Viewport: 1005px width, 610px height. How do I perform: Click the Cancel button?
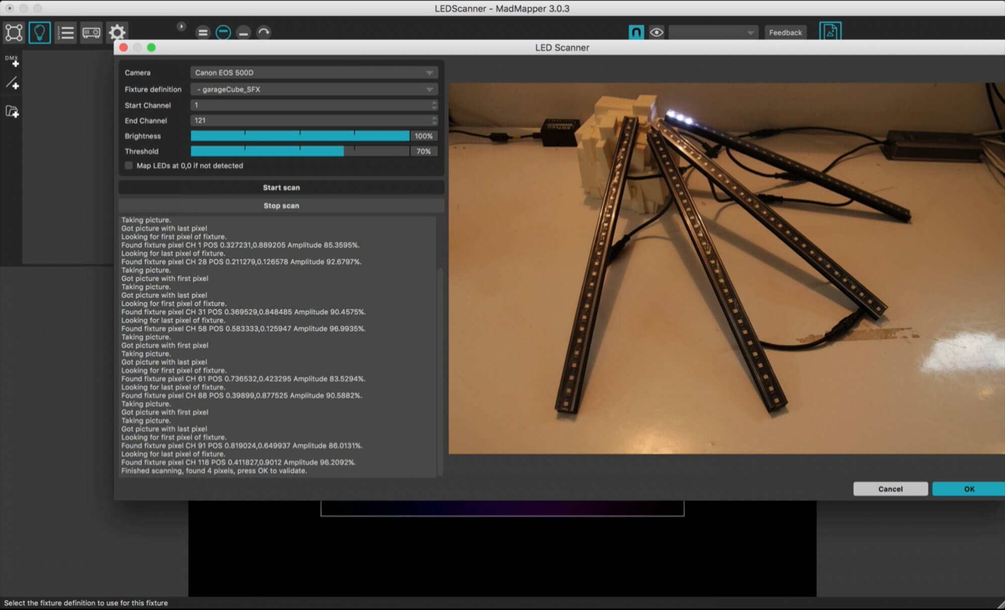click(x=890, y=489)
